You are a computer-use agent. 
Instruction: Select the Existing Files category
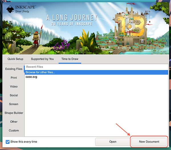coord(14,69)
